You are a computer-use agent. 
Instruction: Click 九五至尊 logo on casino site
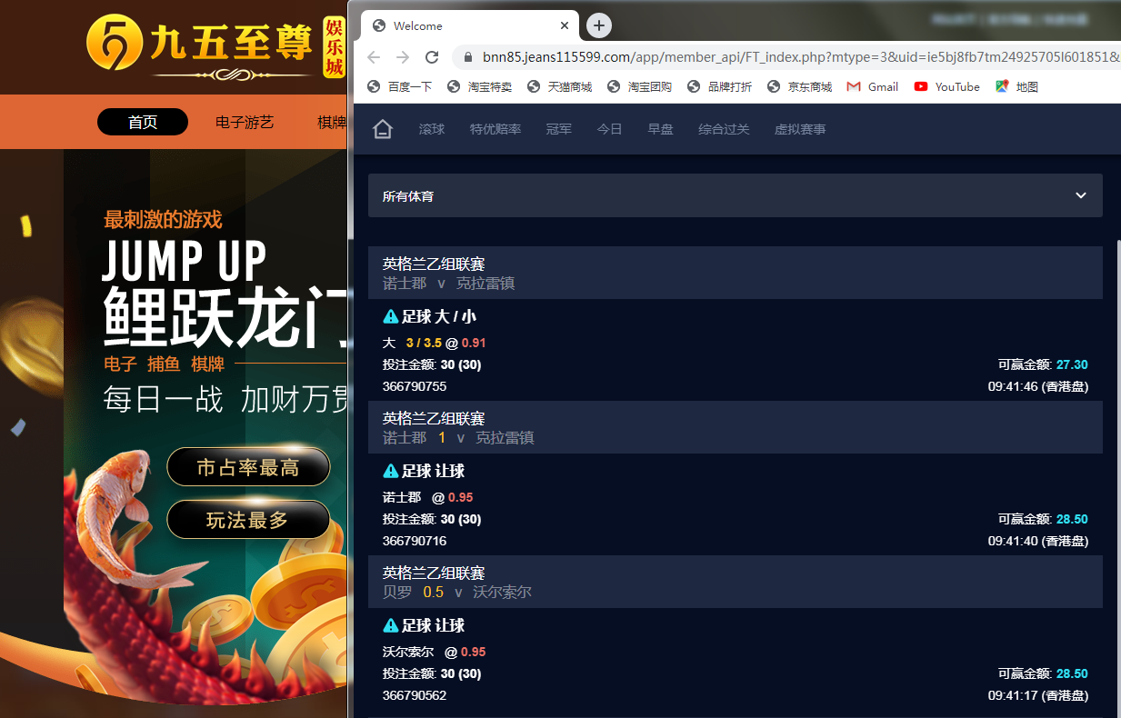pyautogui.click(x=217, y=45)
